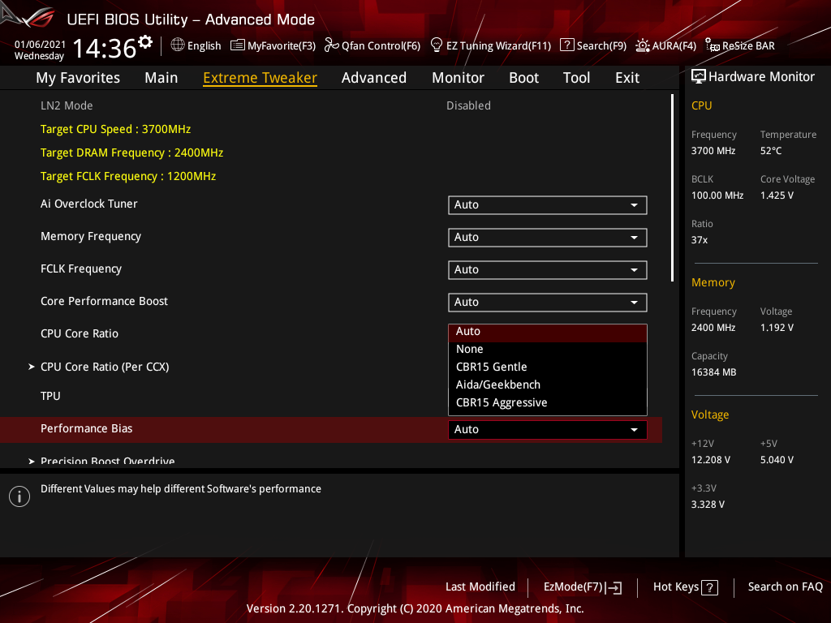
Task: Click Core Voltage 1.425 V value
Action: 777,195
